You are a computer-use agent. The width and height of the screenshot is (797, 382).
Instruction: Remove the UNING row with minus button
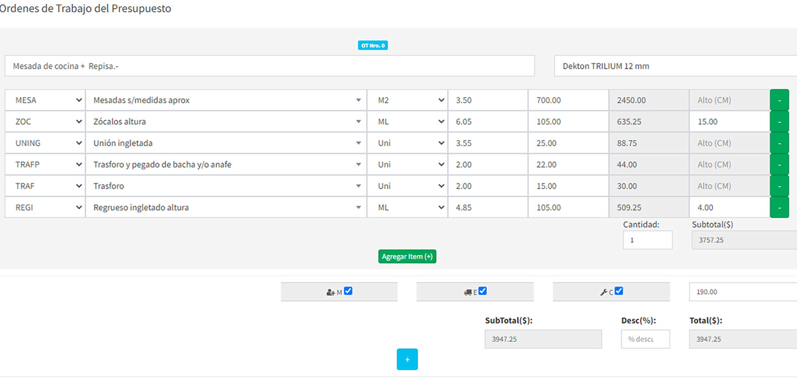tap(779, 143)
